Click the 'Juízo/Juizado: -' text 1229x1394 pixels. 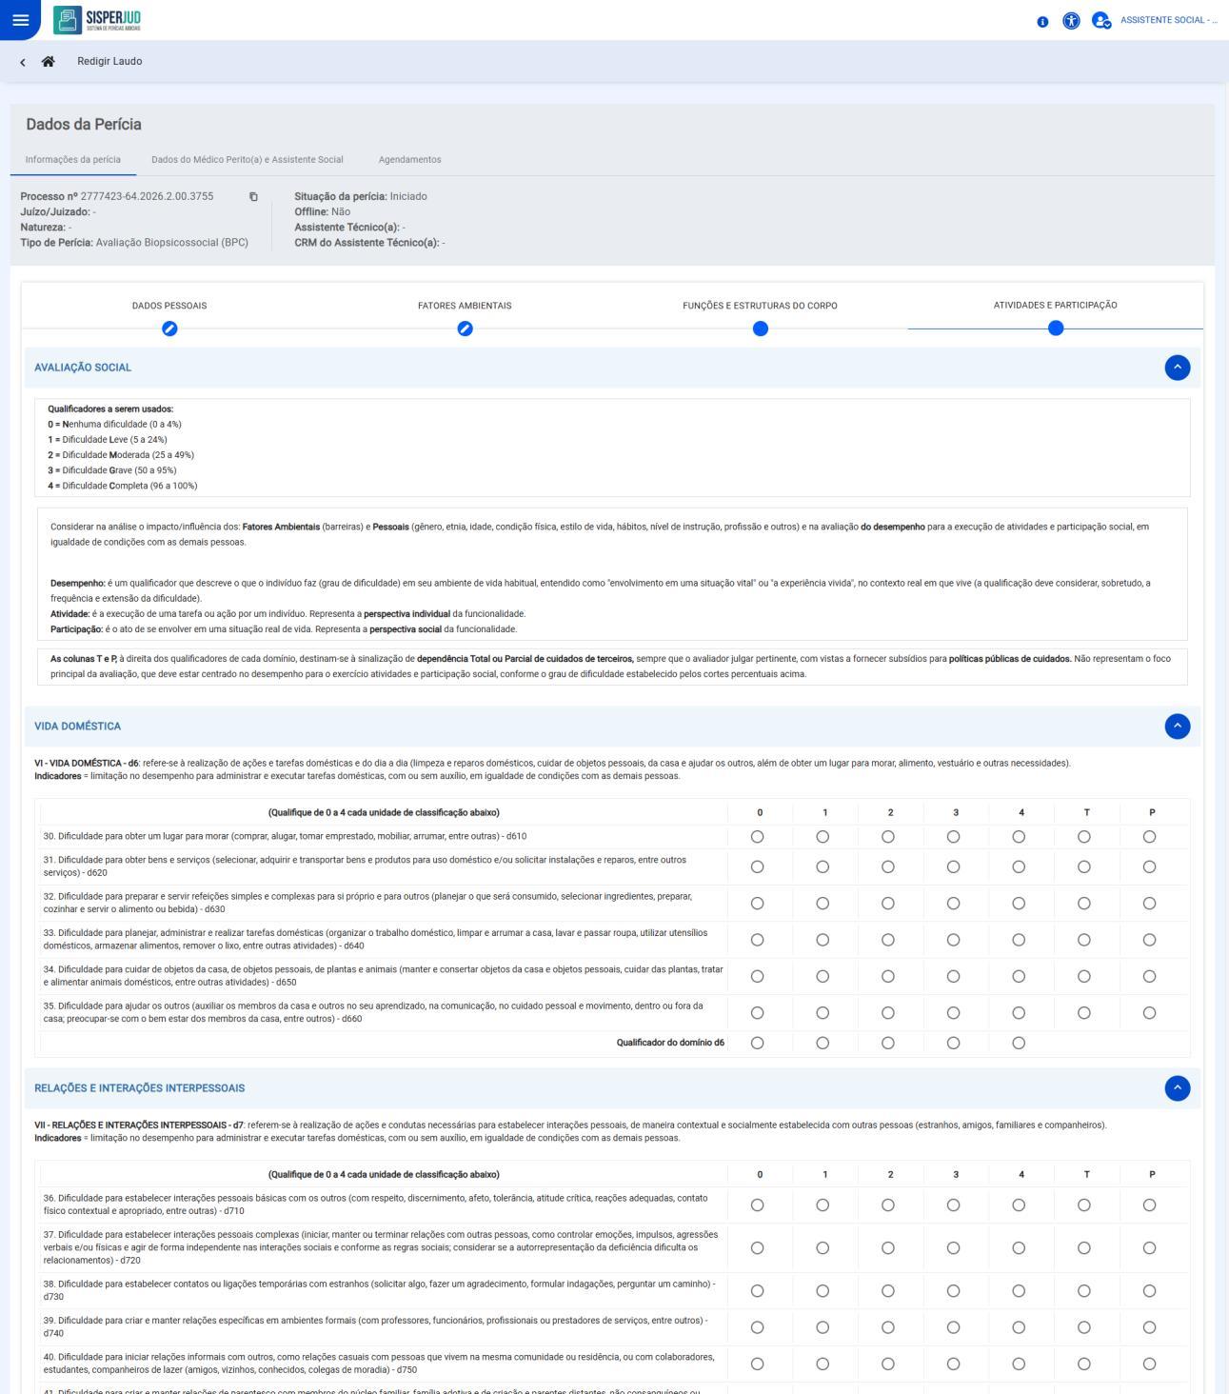58,211
